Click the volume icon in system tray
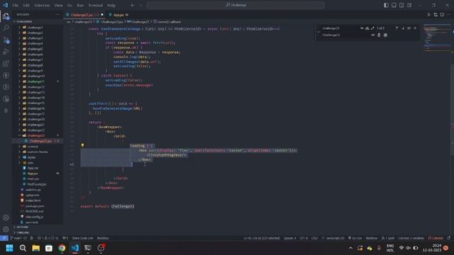Viewport: 454px width, 255px height. (x=409, y=248)
